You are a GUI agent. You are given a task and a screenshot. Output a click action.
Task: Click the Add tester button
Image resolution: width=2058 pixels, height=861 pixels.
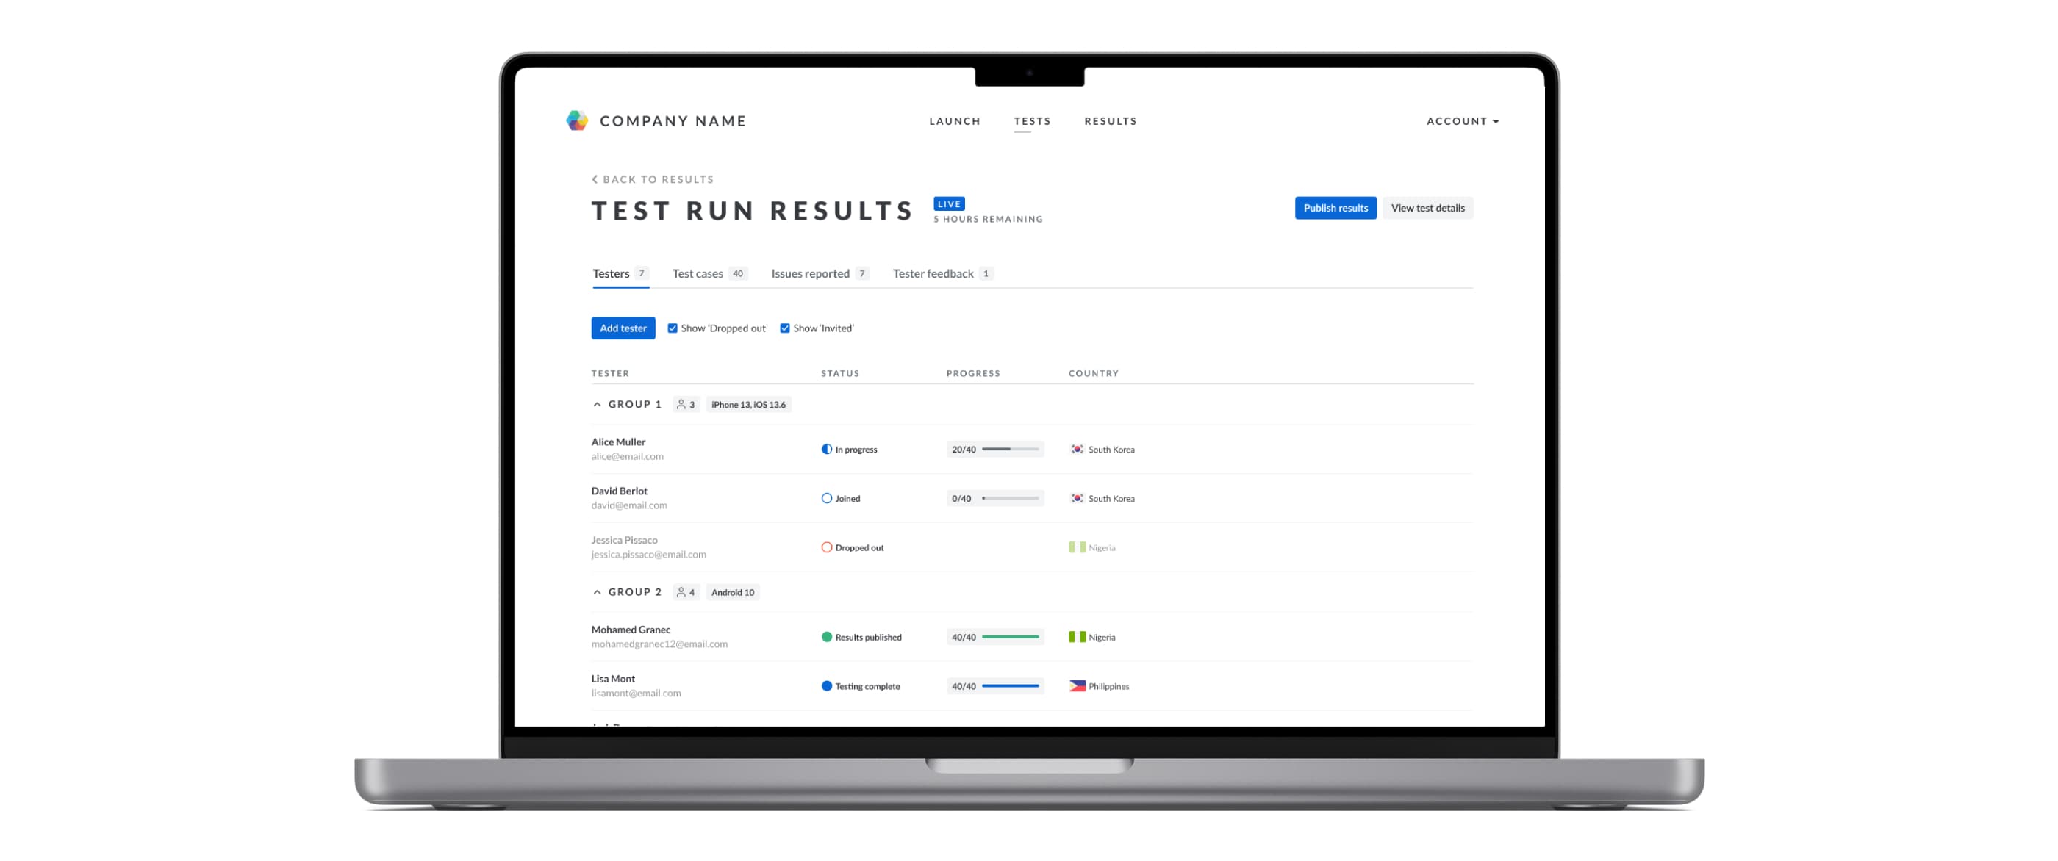tap(622, 327)
